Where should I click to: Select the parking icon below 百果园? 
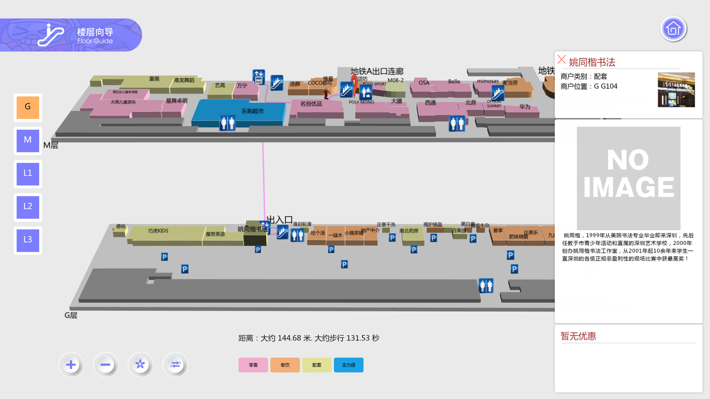pyautogui.click(x=472, y=239)
